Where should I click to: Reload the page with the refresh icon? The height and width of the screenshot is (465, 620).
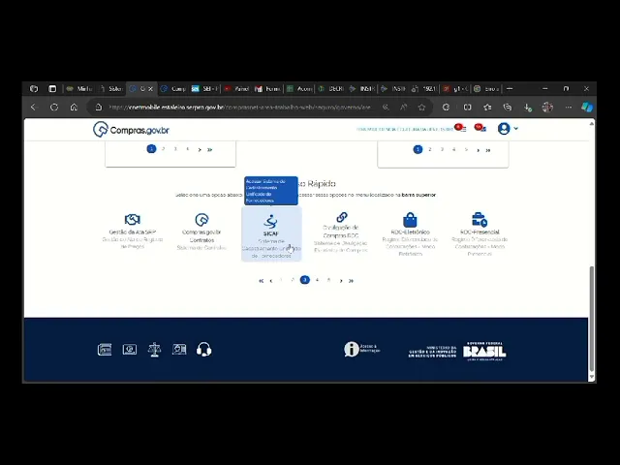point(54,108)
